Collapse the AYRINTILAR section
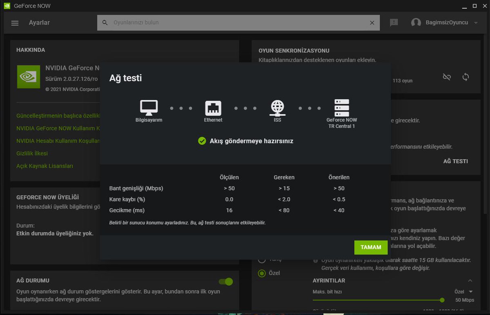The width and height of the screenshot is (490, 315). pos(470,281)
